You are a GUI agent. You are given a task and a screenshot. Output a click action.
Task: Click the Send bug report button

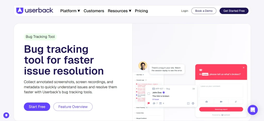pos(221,109)
